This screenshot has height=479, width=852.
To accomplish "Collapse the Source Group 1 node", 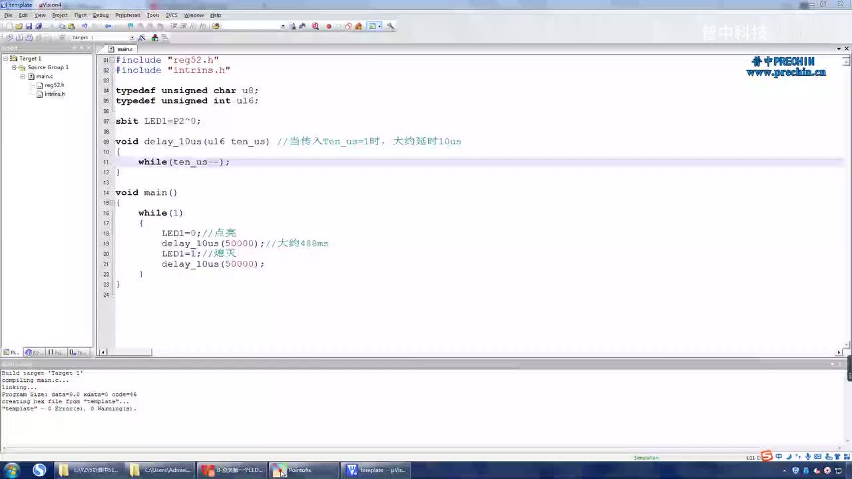I will pyautogui.click(x=13, y=67).
